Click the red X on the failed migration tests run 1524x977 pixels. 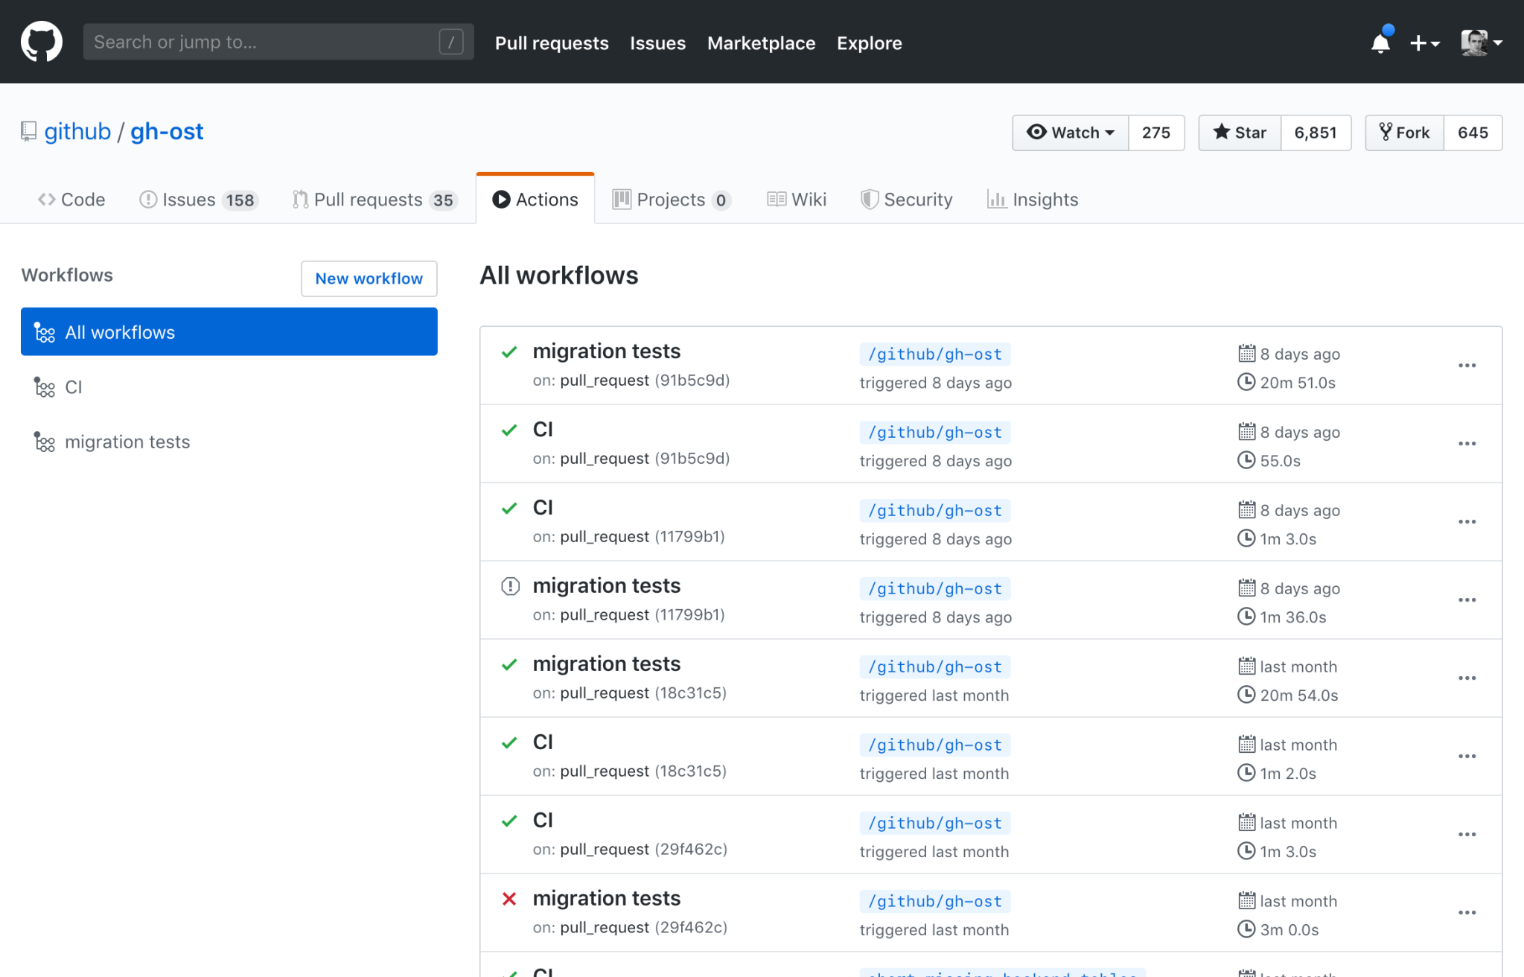click(x=509, y=899)
